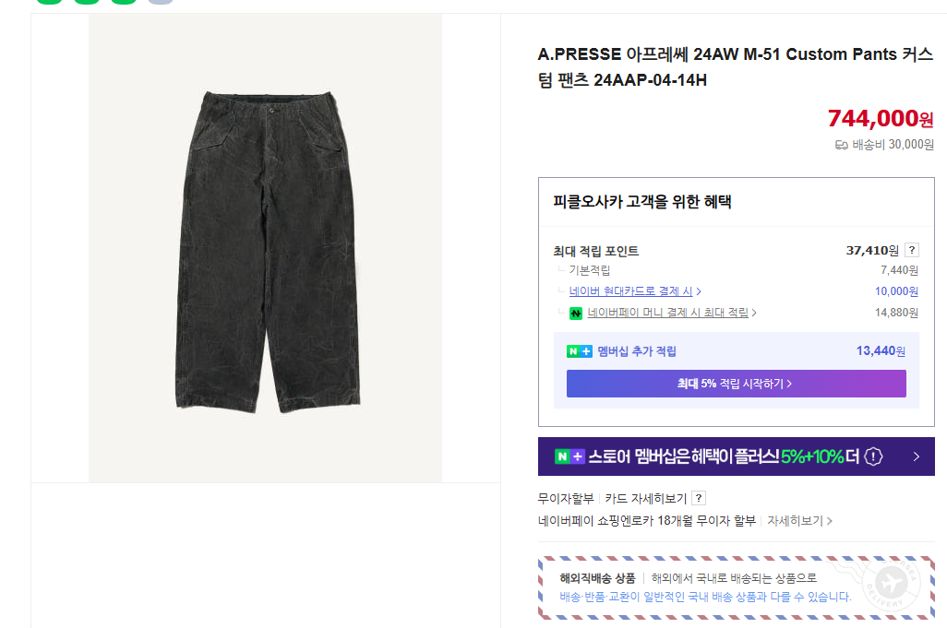
Task: Open the chevron on the 스토어 멤버십 banner
Action: click(x=917, y=456)
